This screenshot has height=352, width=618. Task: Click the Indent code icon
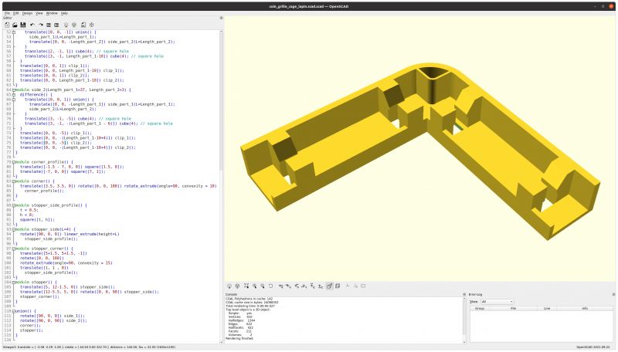tap(56, 25)
